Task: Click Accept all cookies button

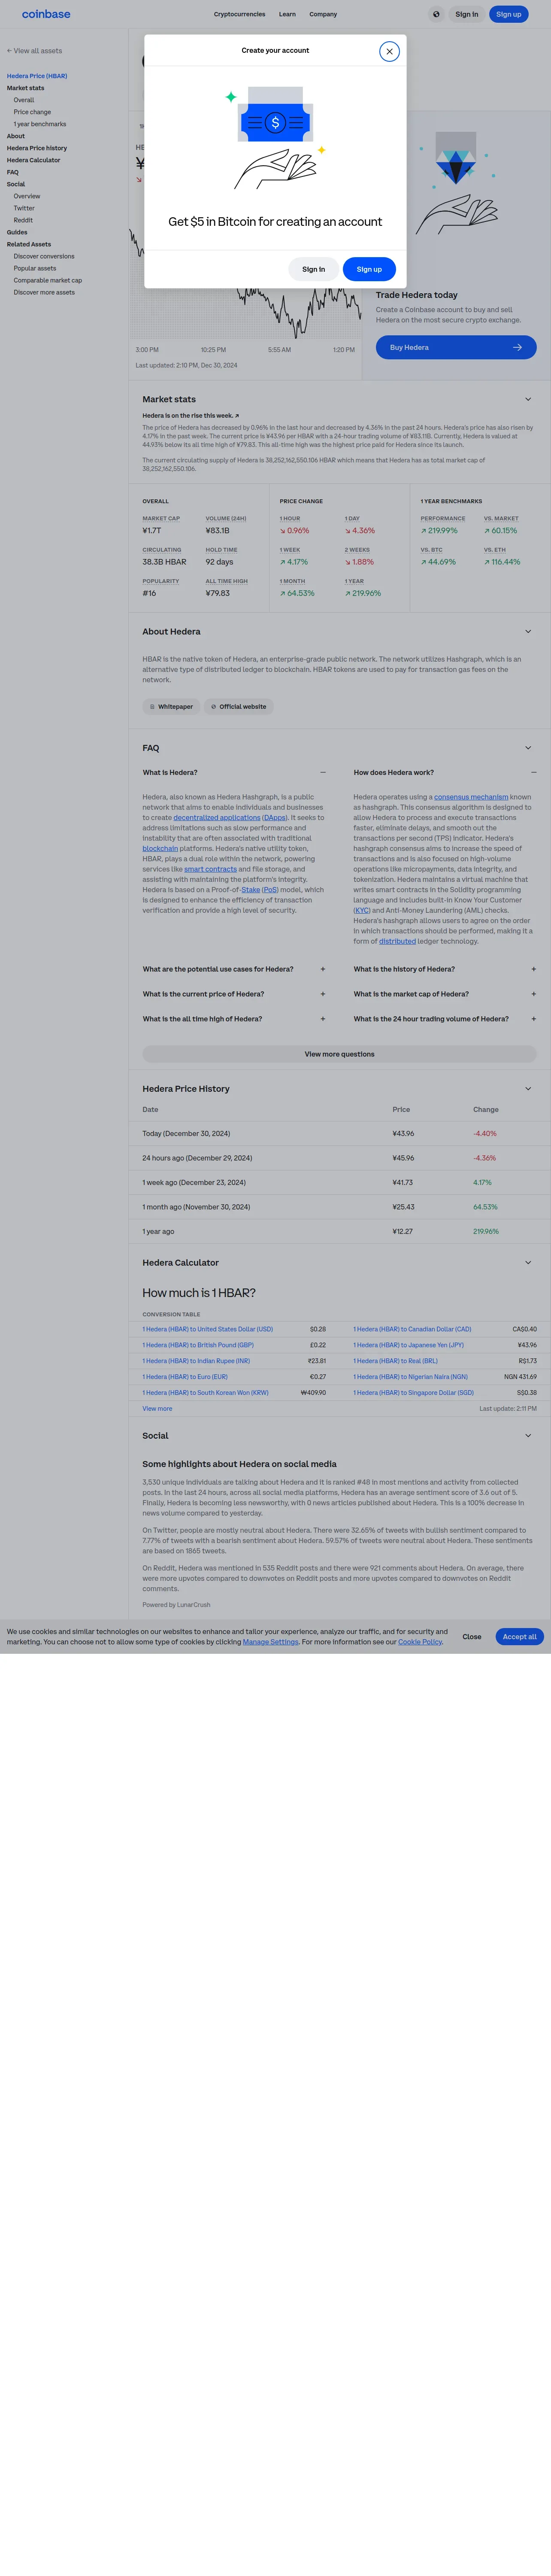Action: pyautogui.click(x=520, y=1636)
